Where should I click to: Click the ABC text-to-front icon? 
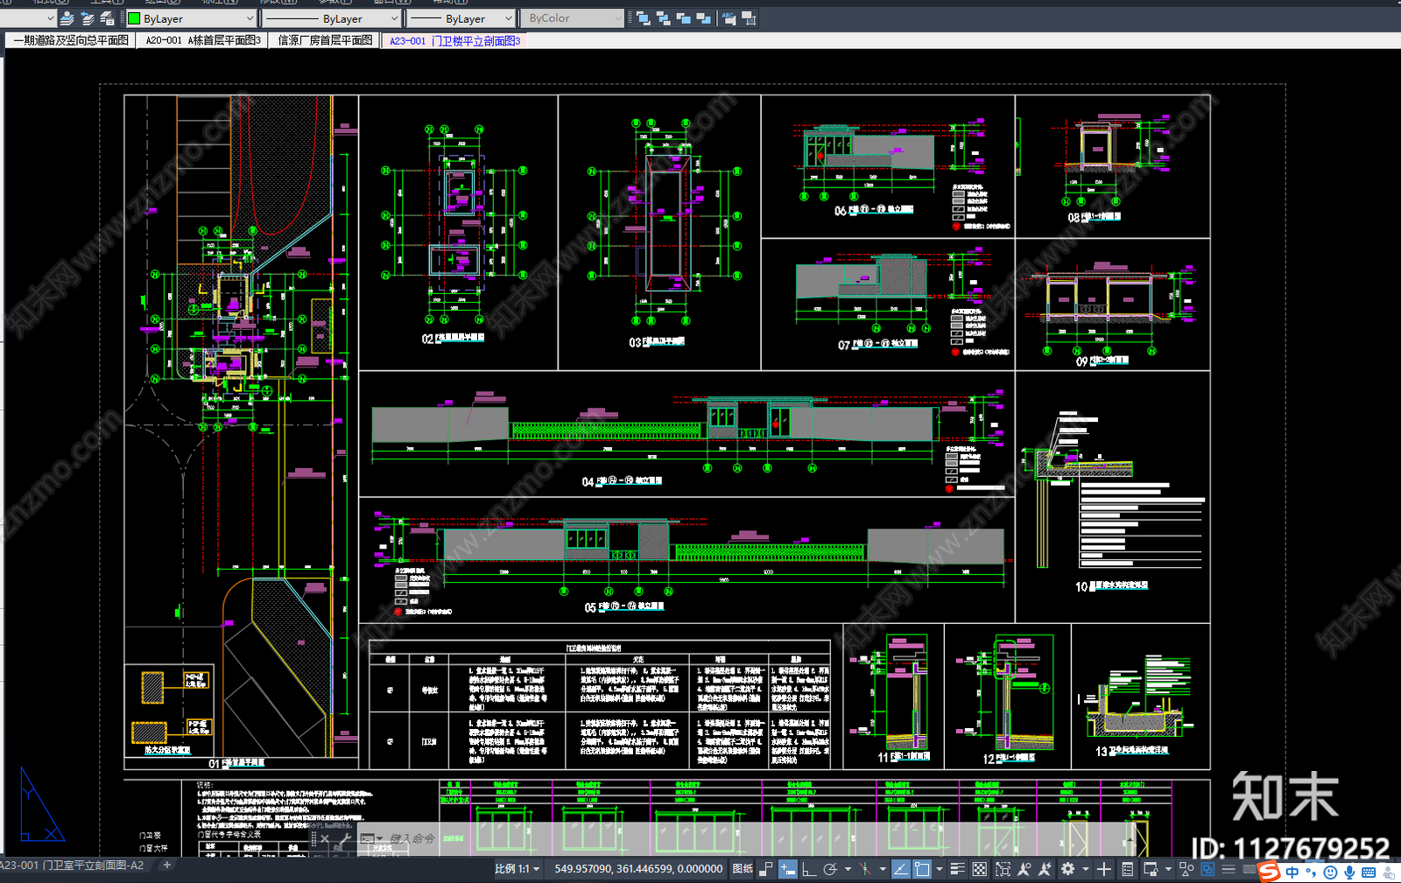pos(728,18)
